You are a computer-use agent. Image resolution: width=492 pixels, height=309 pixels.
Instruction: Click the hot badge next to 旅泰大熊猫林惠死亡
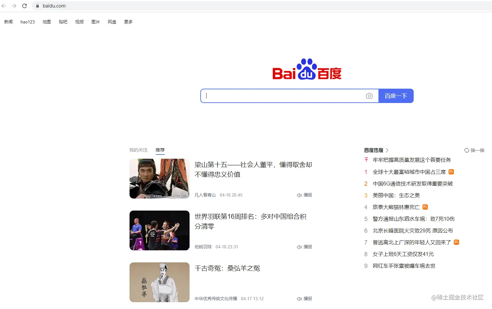(425, 207)
